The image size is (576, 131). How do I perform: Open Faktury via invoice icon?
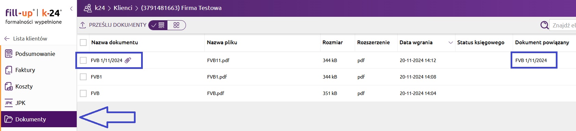click(9, 70)
